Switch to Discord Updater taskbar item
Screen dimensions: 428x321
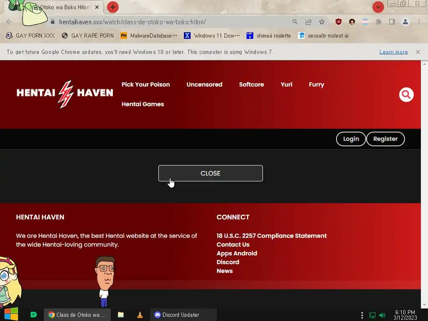183,315
